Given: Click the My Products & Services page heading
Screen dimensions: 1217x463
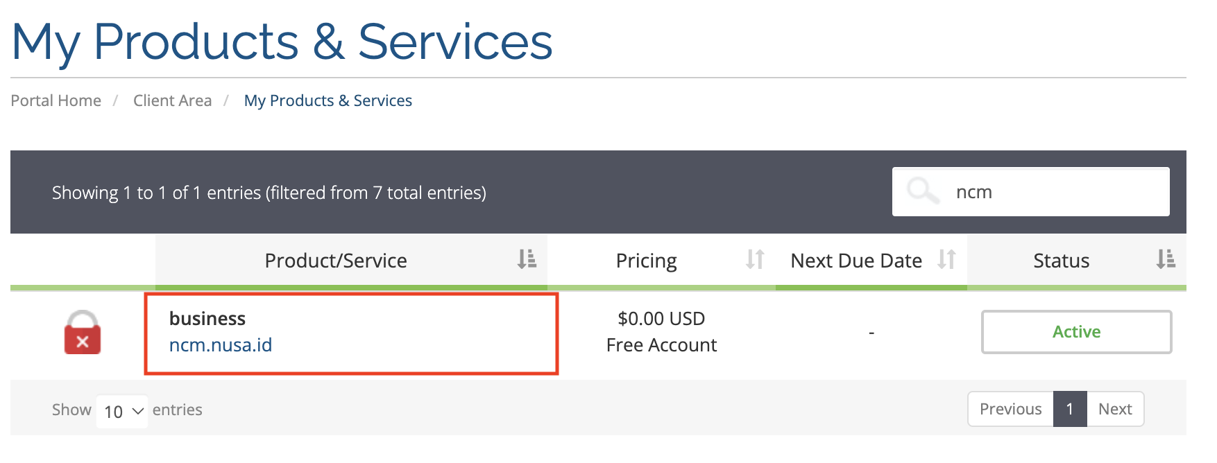Looking at the screenshot, I should (x=282, y=42).
